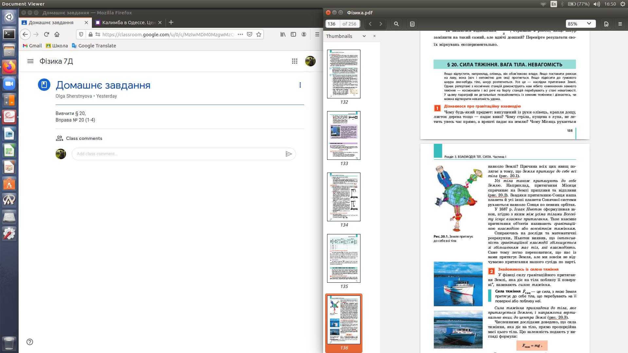Click the search icon in Document Viewer
This screenshot has width=628, height=353.
[x=396, y=24]
